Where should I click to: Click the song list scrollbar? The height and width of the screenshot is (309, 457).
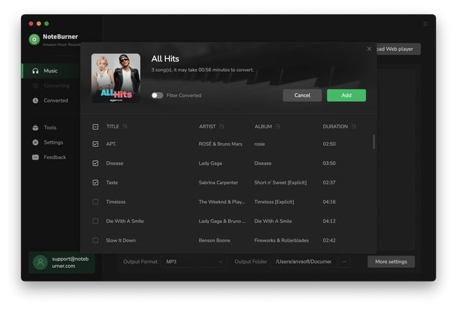(x=373, y=142)
